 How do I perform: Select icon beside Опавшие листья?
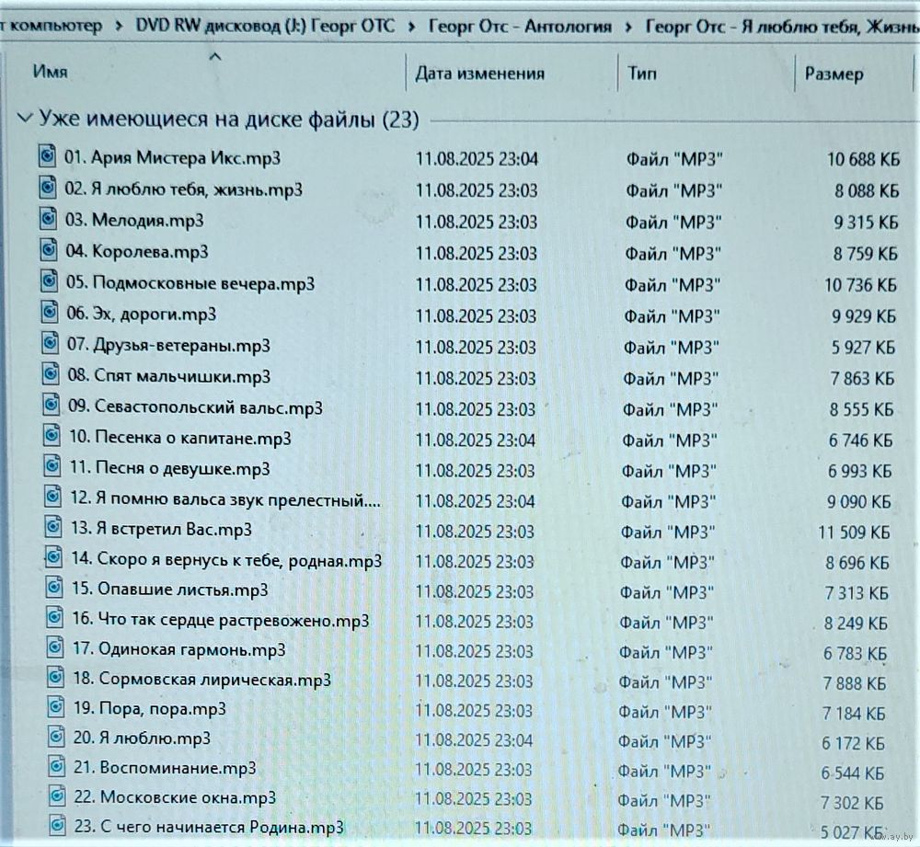[54, 587]
